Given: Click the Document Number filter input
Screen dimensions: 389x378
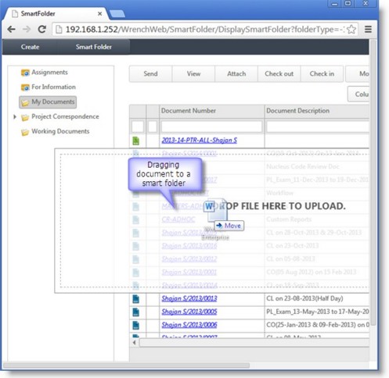Looking at the screenshot, I should coord(211,127).
